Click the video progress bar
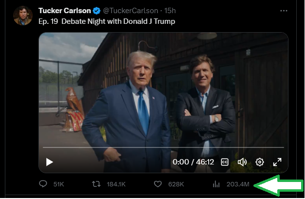The height and width of the screenshot is (199, 305). tap(163, 147)
